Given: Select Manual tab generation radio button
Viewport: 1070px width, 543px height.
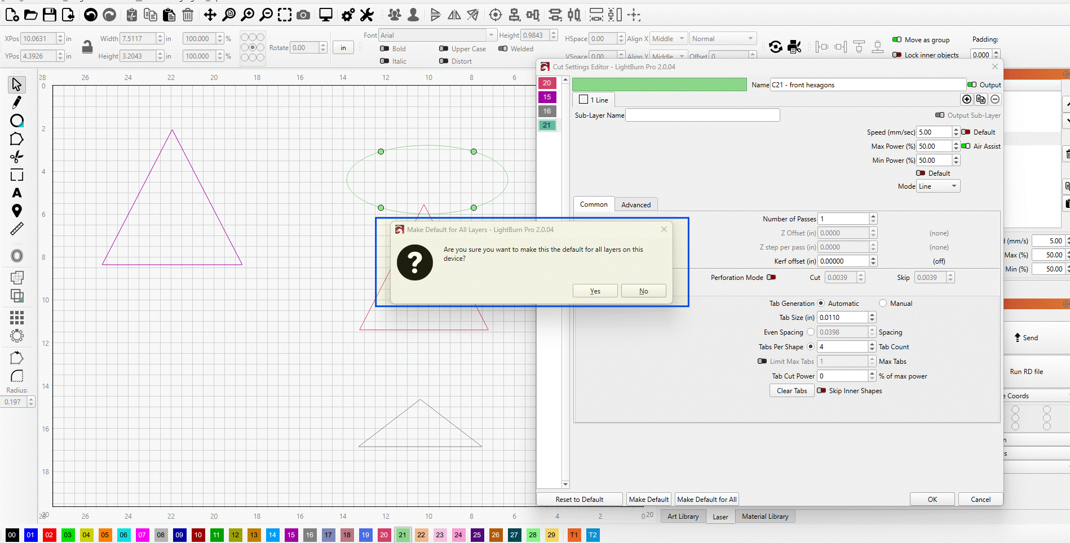Looking at the screenshot, I should 883,303.
